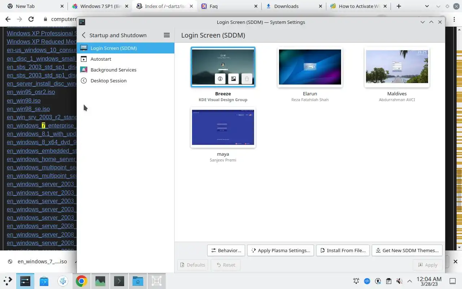Click the Defaults button

193,265
